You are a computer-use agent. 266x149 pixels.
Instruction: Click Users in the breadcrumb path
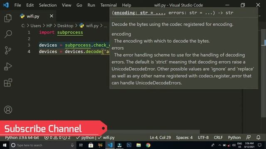coord(36,26)
